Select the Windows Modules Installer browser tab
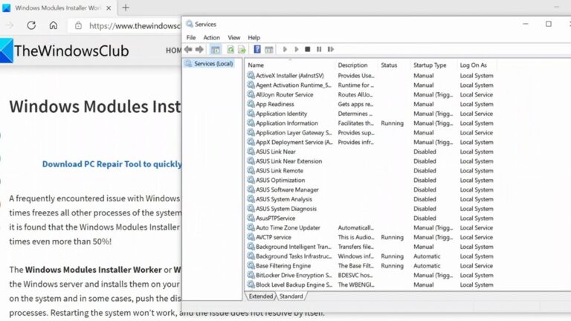This screenshot has height=321, width=571. 57,7
